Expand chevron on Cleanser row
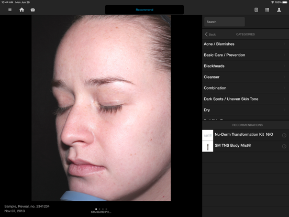 285,77
